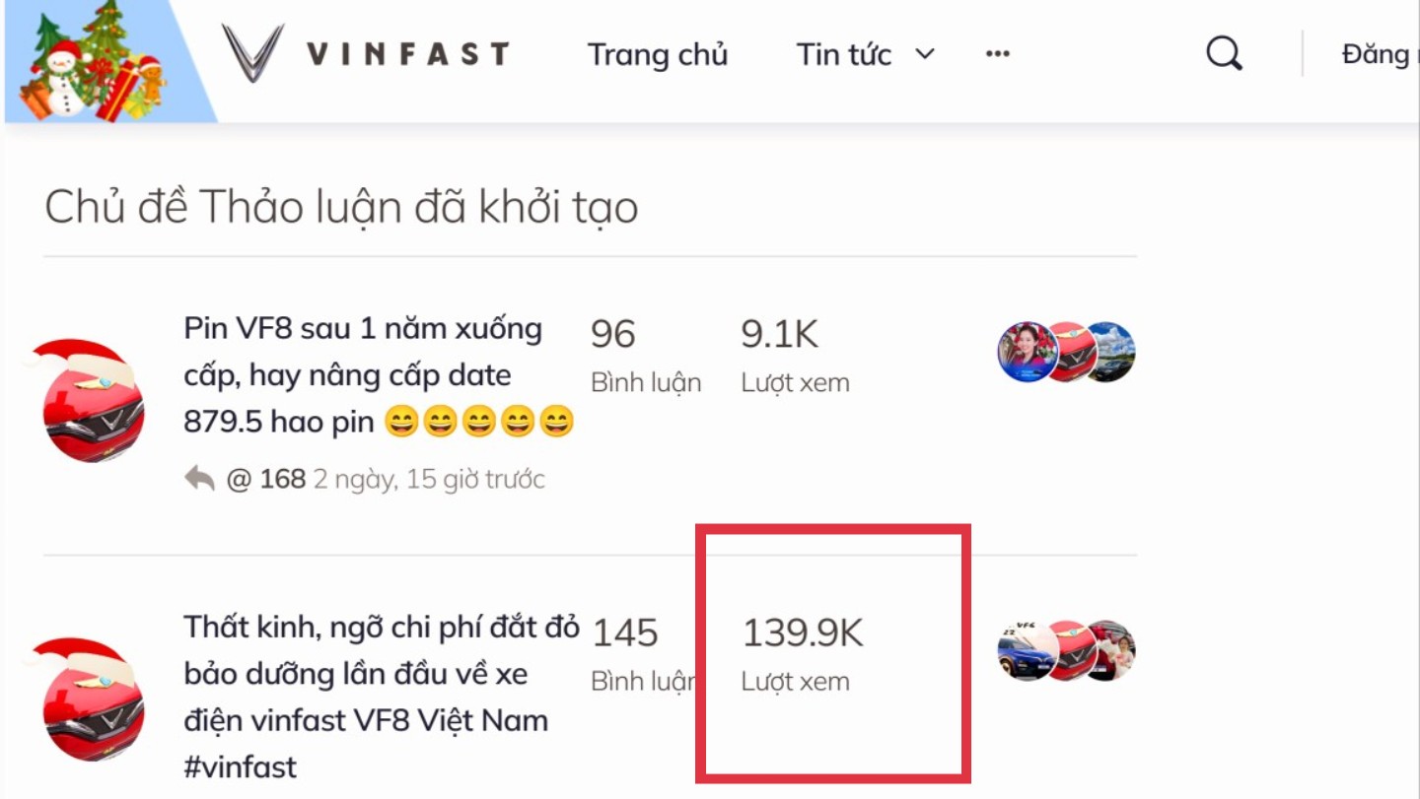Expand the Tin tức dropdown chevron
The image size is (1420, 799).
click(x=925, y=54)
